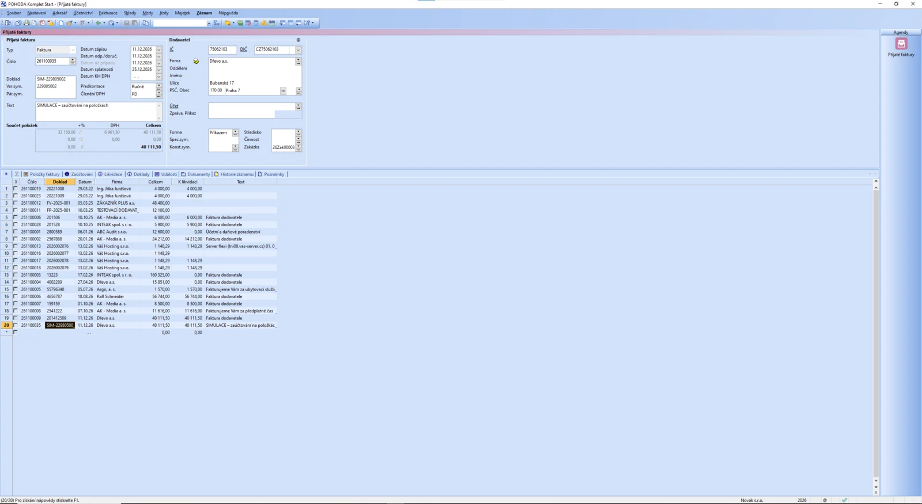This screenshot has height=504, width=922.
Task: Click the people icon next to IBAN
Action: click(264, 23)
